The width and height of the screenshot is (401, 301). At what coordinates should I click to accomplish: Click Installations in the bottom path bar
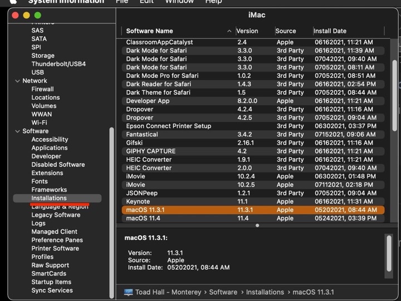tap(265, 292)
